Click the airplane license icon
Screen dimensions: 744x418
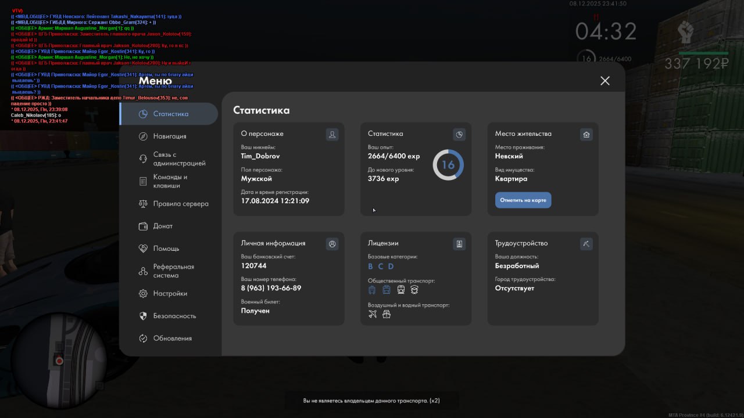[x=373, y=314]
